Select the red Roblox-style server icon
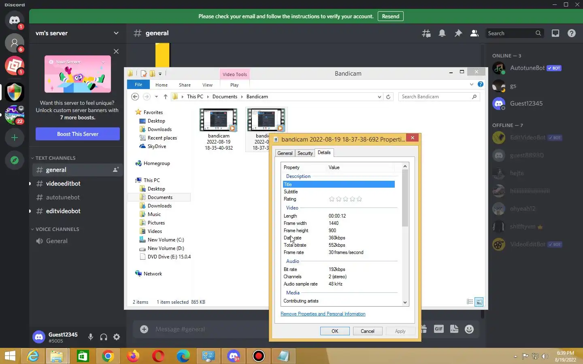This screenshot has height=364, width=583. [15, 66]
